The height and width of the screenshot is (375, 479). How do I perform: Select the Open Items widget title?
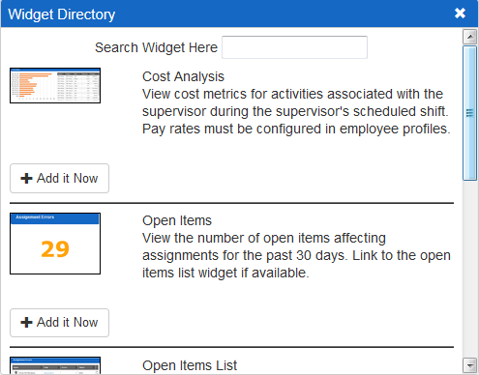(177, 220)
